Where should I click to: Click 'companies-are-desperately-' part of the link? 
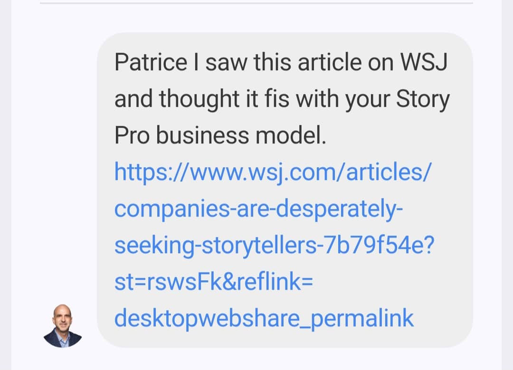259,209
